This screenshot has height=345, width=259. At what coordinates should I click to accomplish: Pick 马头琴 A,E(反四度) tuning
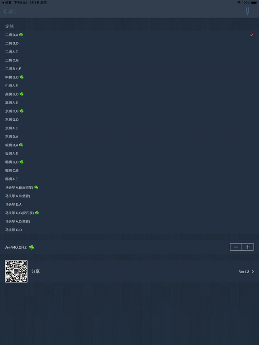(129, 187)
